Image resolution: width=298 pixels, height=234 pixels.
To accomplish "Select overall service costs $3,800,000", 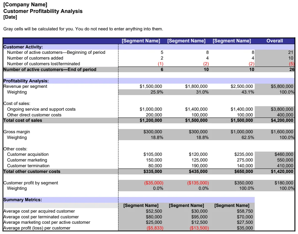I will [x=282, y=109].
